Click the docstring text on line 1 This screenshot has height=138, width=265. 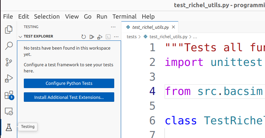coord(215,47)
